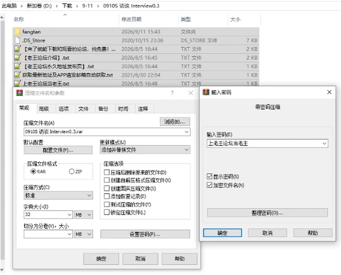Click the icon of 【来了就能下载和观看的论坛 file
Viewport: 341px width, 275px height.
point(17,49)
